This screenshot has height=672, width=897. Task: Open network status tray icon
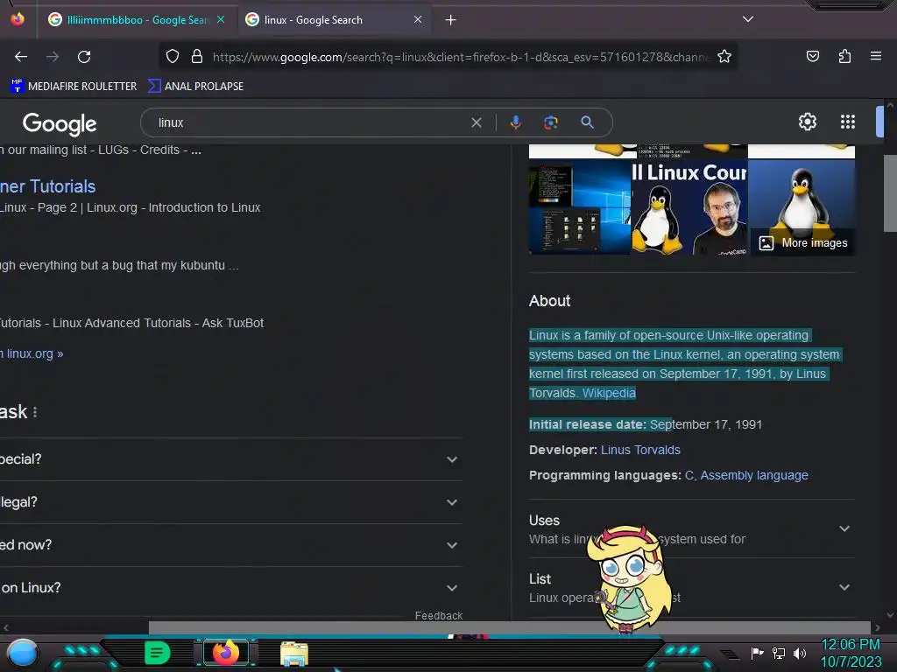tap(779, 653)
